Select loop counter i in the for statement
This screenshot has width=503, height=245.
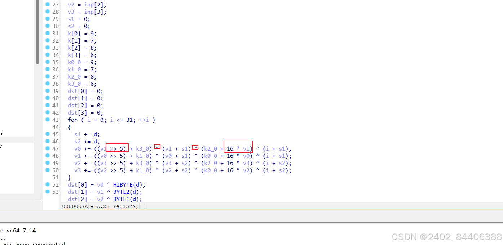89,120
